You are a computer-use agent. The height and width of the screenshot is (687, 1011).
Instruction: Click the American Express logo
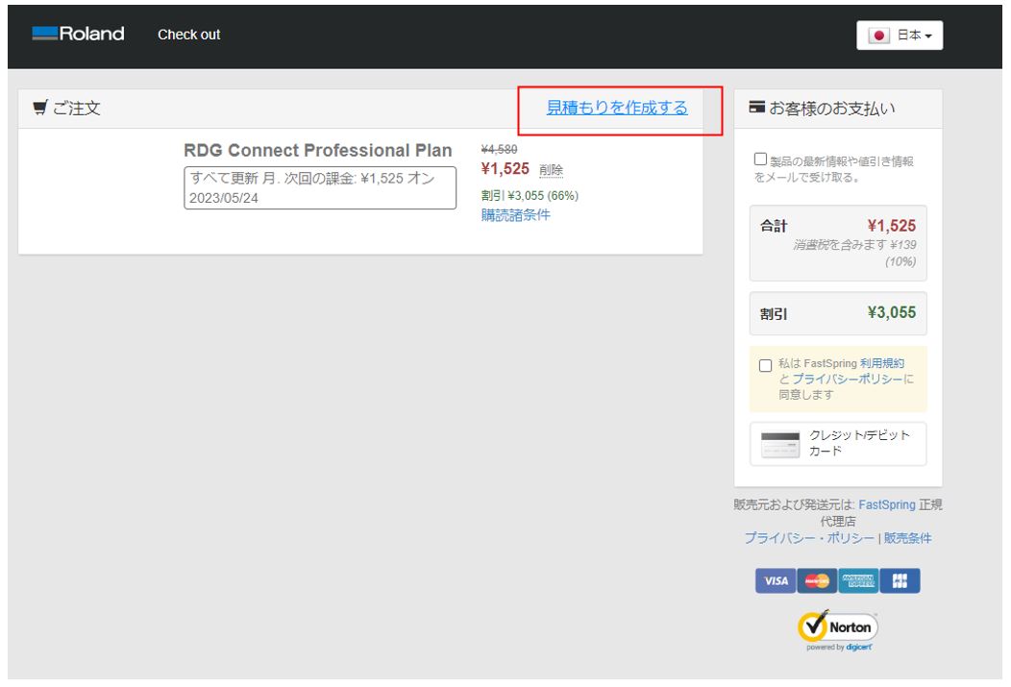pos(858,580)
